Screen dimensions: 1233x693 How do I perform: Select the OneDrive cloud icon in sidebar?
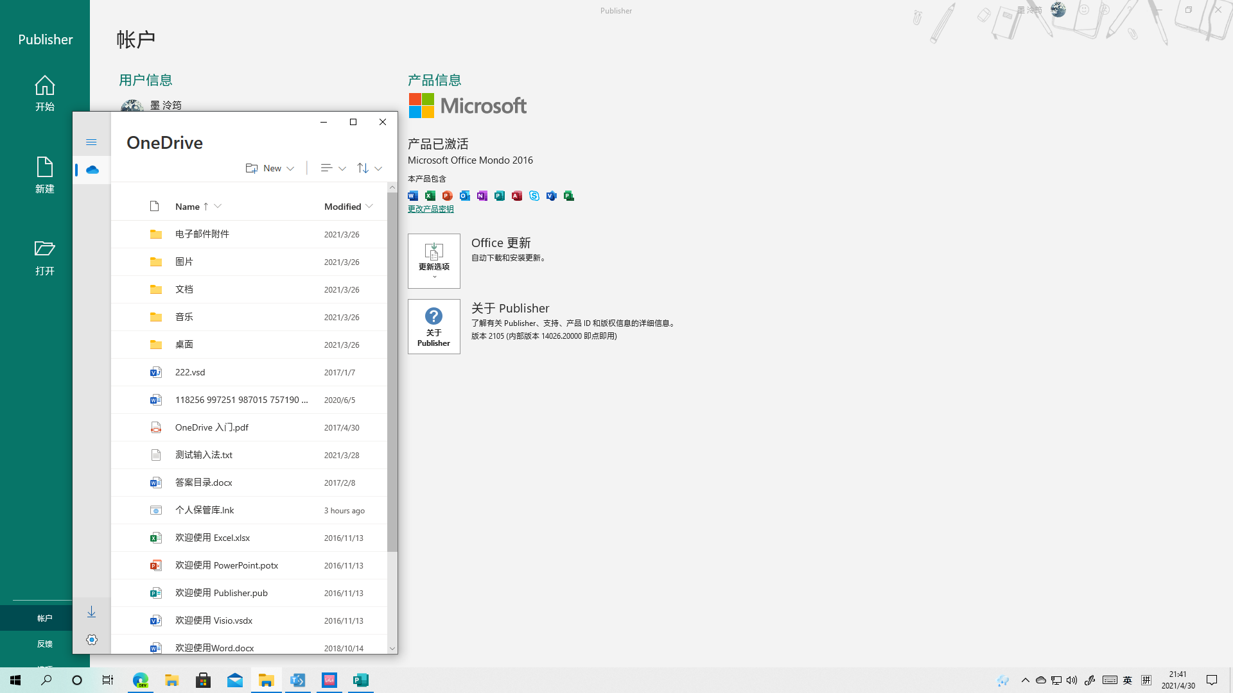pos(92,169)
